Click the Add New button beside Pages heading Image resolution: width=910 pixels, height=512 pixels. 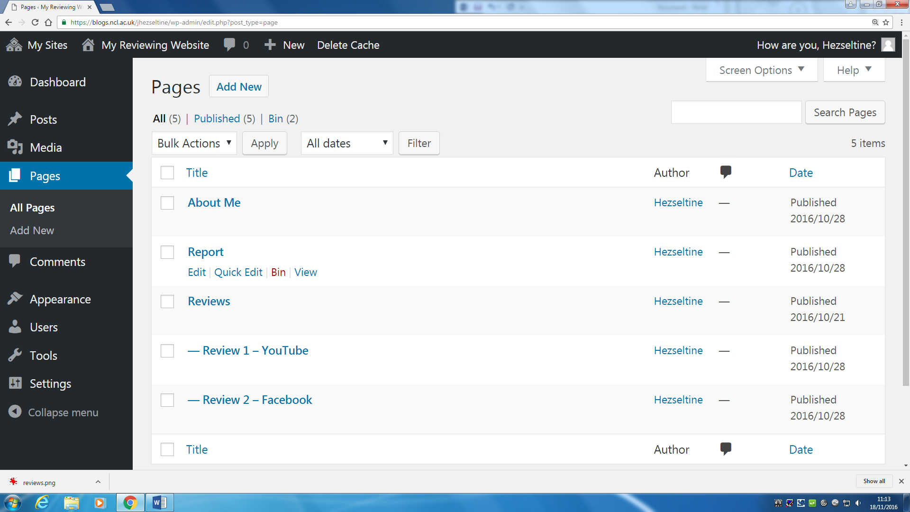[239, 87]
